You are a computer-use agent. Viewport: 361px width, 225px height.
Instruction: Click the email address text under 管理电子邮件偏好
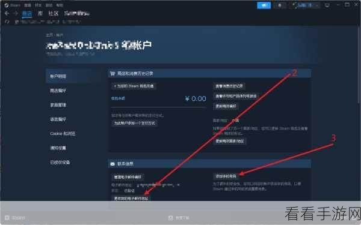click(158, 185)
